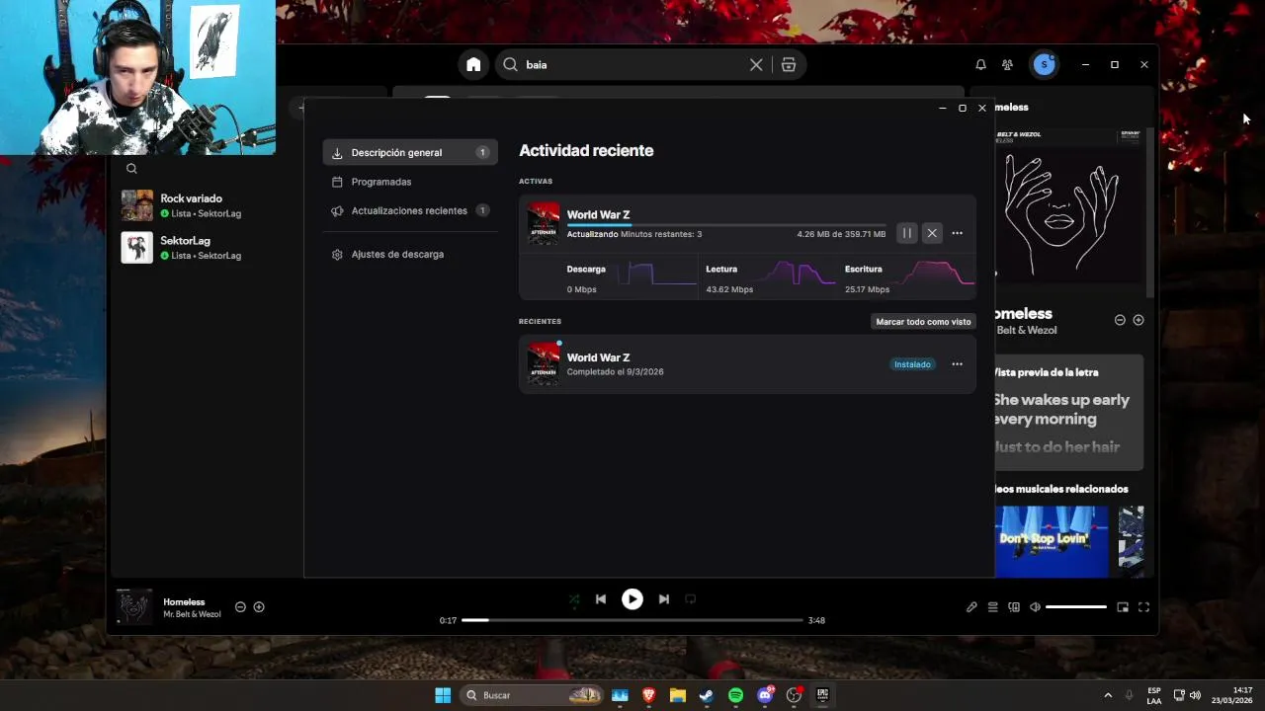Open more options for active World War Z

click(957, 233)
